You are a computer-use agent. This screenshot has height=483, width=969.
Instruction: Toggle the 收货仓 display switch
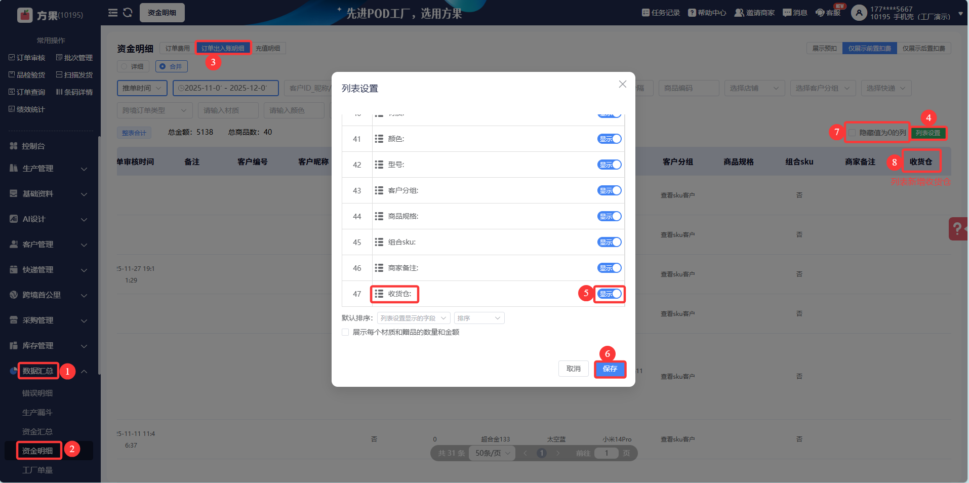tap(610, 294)
